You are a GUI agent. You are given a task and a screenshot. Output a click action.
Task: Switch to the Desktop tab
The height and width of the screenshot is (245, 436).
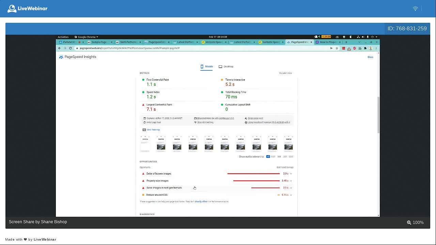pos(226,67)
